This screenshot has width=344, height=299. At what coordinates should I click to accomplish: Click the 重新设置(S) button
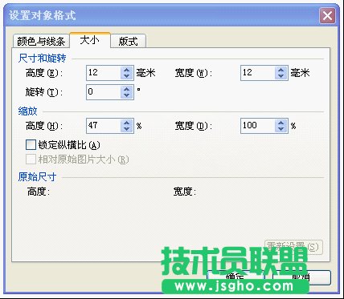(x=293, y=247)
